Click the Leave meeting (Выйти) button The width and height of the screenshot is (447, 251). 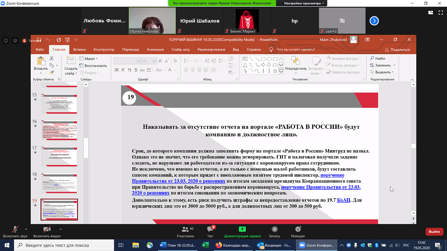pyautogui.click(x=434, y=232)
